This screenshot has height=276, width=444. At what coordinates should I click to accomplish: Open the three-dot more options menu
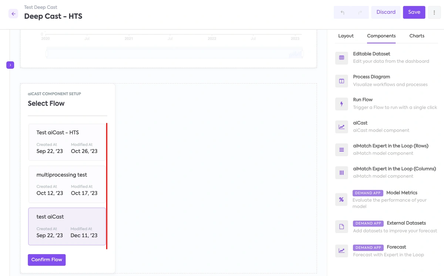point(434,12)
